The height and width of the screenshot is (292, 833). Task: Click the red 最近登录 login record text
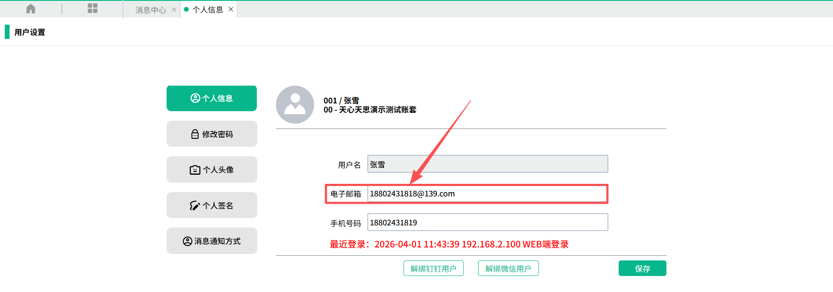[449, 244]
